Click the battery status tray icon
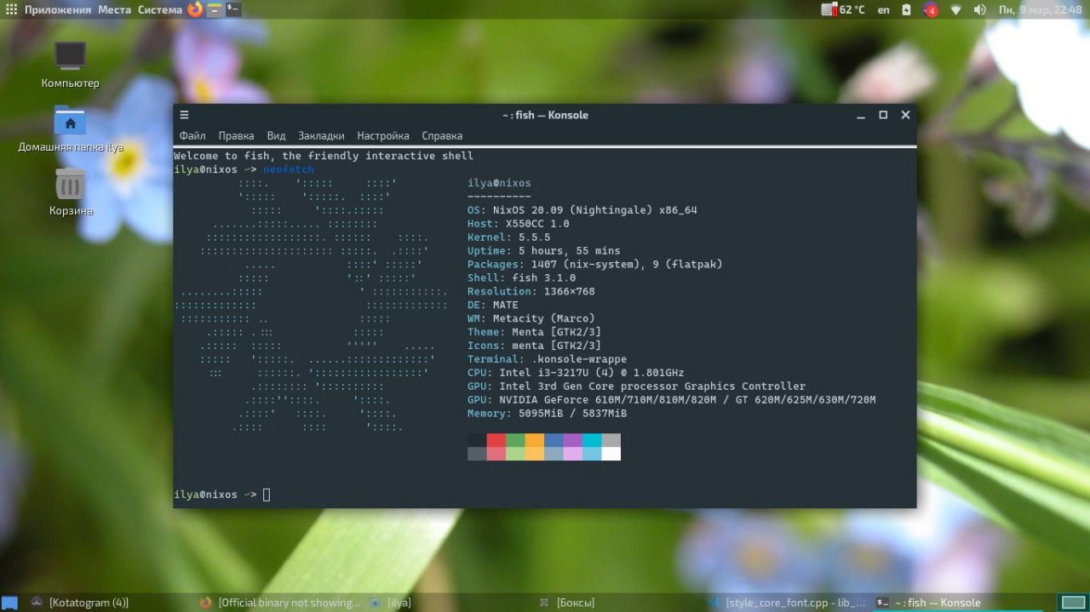Image resolution: width=1090 pixels, height=612 pixels. (x=907, y=9)
